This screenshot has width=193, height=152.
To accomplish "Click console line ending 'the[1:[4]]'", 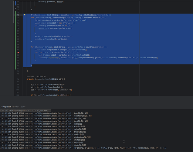I will click(42, 135).
